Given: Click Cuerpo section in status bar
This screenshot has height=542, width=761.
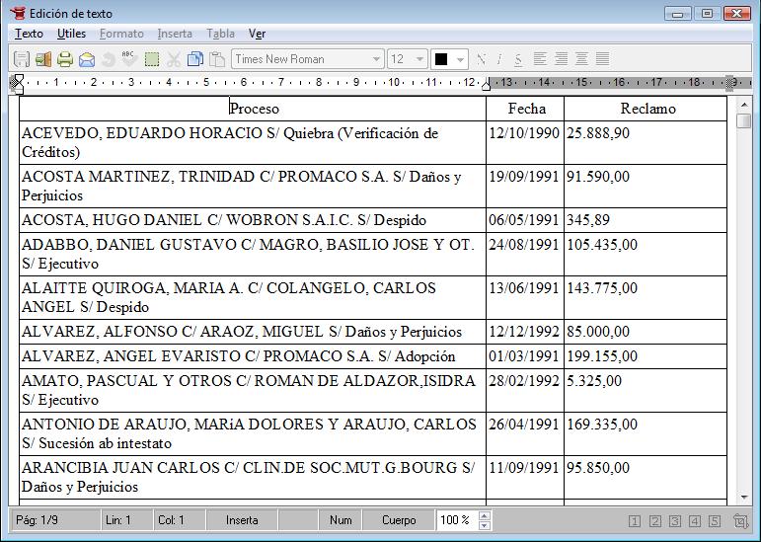Looking at the screenshot, I should pyautogui.click(x=399, y=520).
